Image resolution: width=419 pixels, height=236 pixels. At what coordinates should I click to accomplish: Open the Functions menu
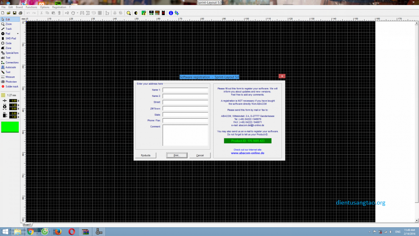tap(31, 7)
